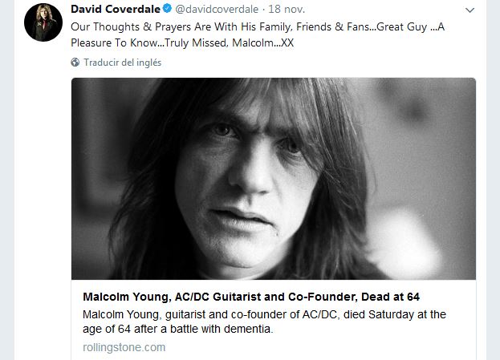The image size is (500, 360).
Task: Click the David Coverdale display name
Action: tap(116, 9)
